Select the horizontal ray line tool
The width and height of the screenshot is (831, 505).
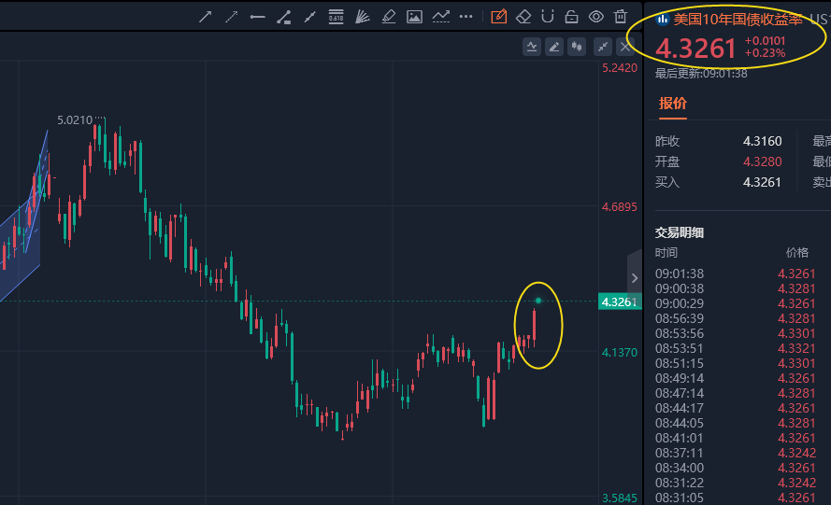pos(258,17)
